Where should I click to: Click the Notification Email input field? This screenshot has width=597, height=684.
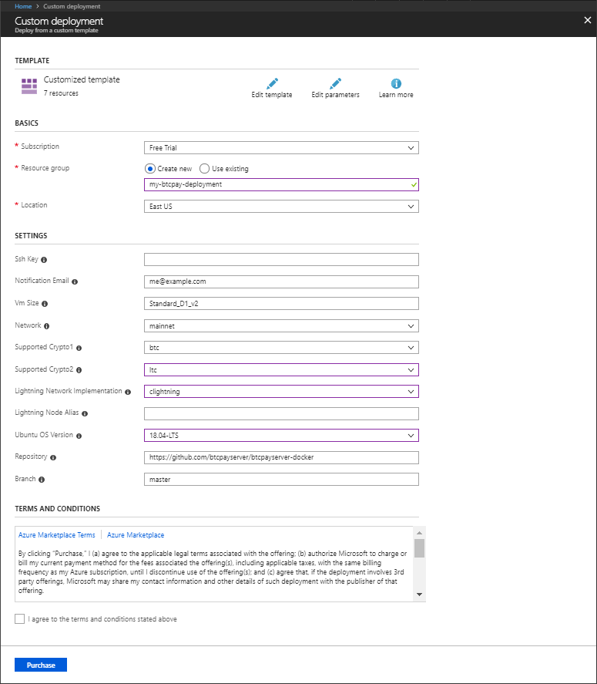(281, 281)
